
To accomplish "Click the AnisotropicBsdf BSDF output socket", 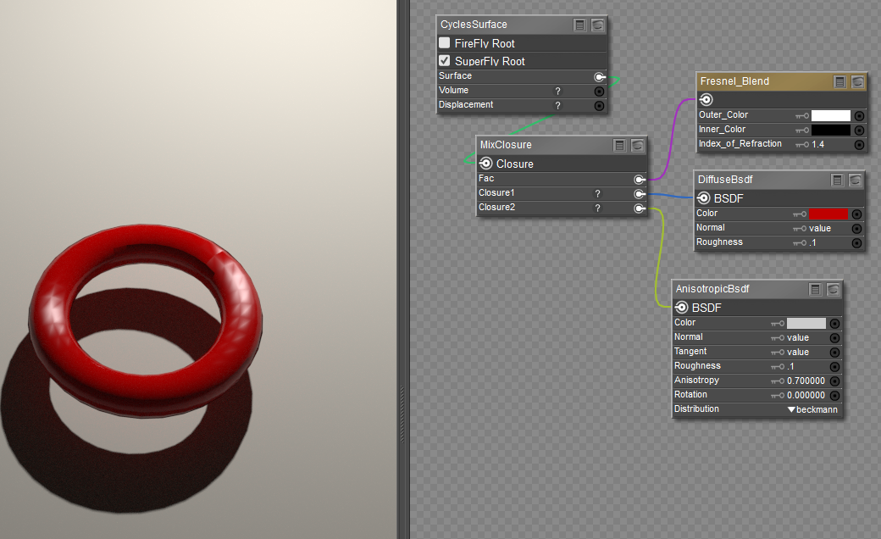I will coord(682,308).
